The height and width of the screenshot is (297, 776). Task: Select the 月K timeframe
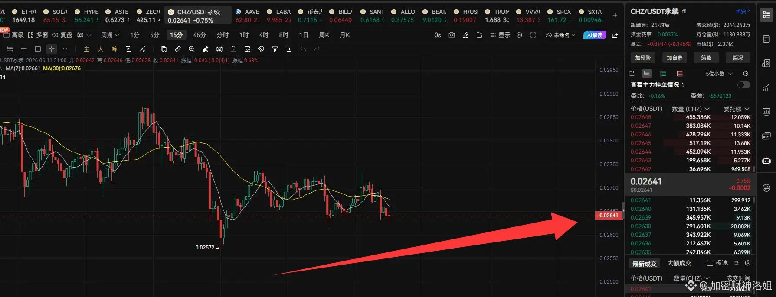[x=345, y=35]
